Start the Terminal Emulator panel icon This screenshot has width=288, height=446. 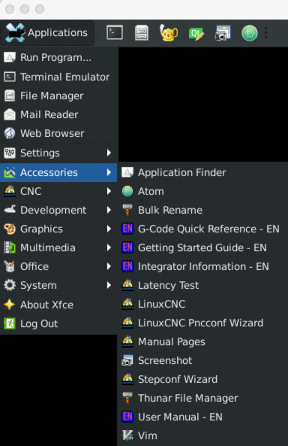(114, 33)
